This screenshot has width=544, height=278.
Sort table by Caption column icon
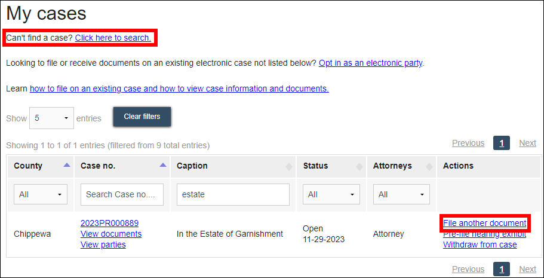pyautogui.click(x=290, y=166)
